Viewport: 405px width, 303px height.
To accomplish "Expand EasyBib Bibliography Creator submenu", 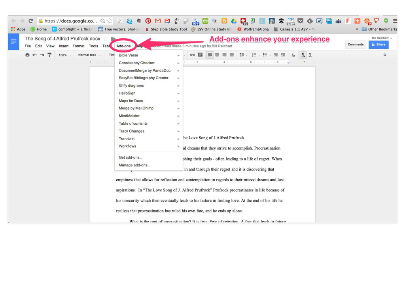I will point(149,78).
